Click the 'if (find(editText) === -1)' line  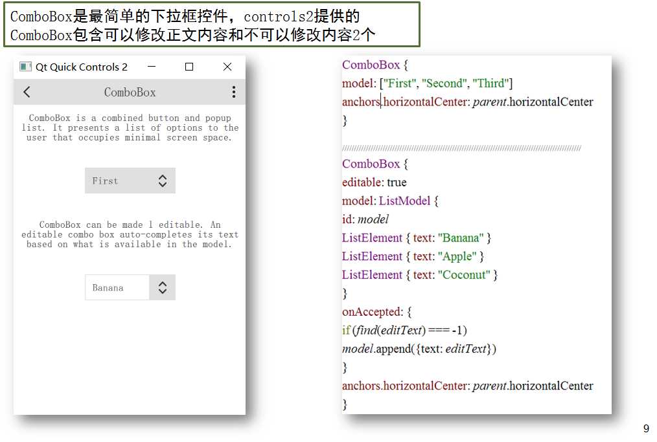404,330
